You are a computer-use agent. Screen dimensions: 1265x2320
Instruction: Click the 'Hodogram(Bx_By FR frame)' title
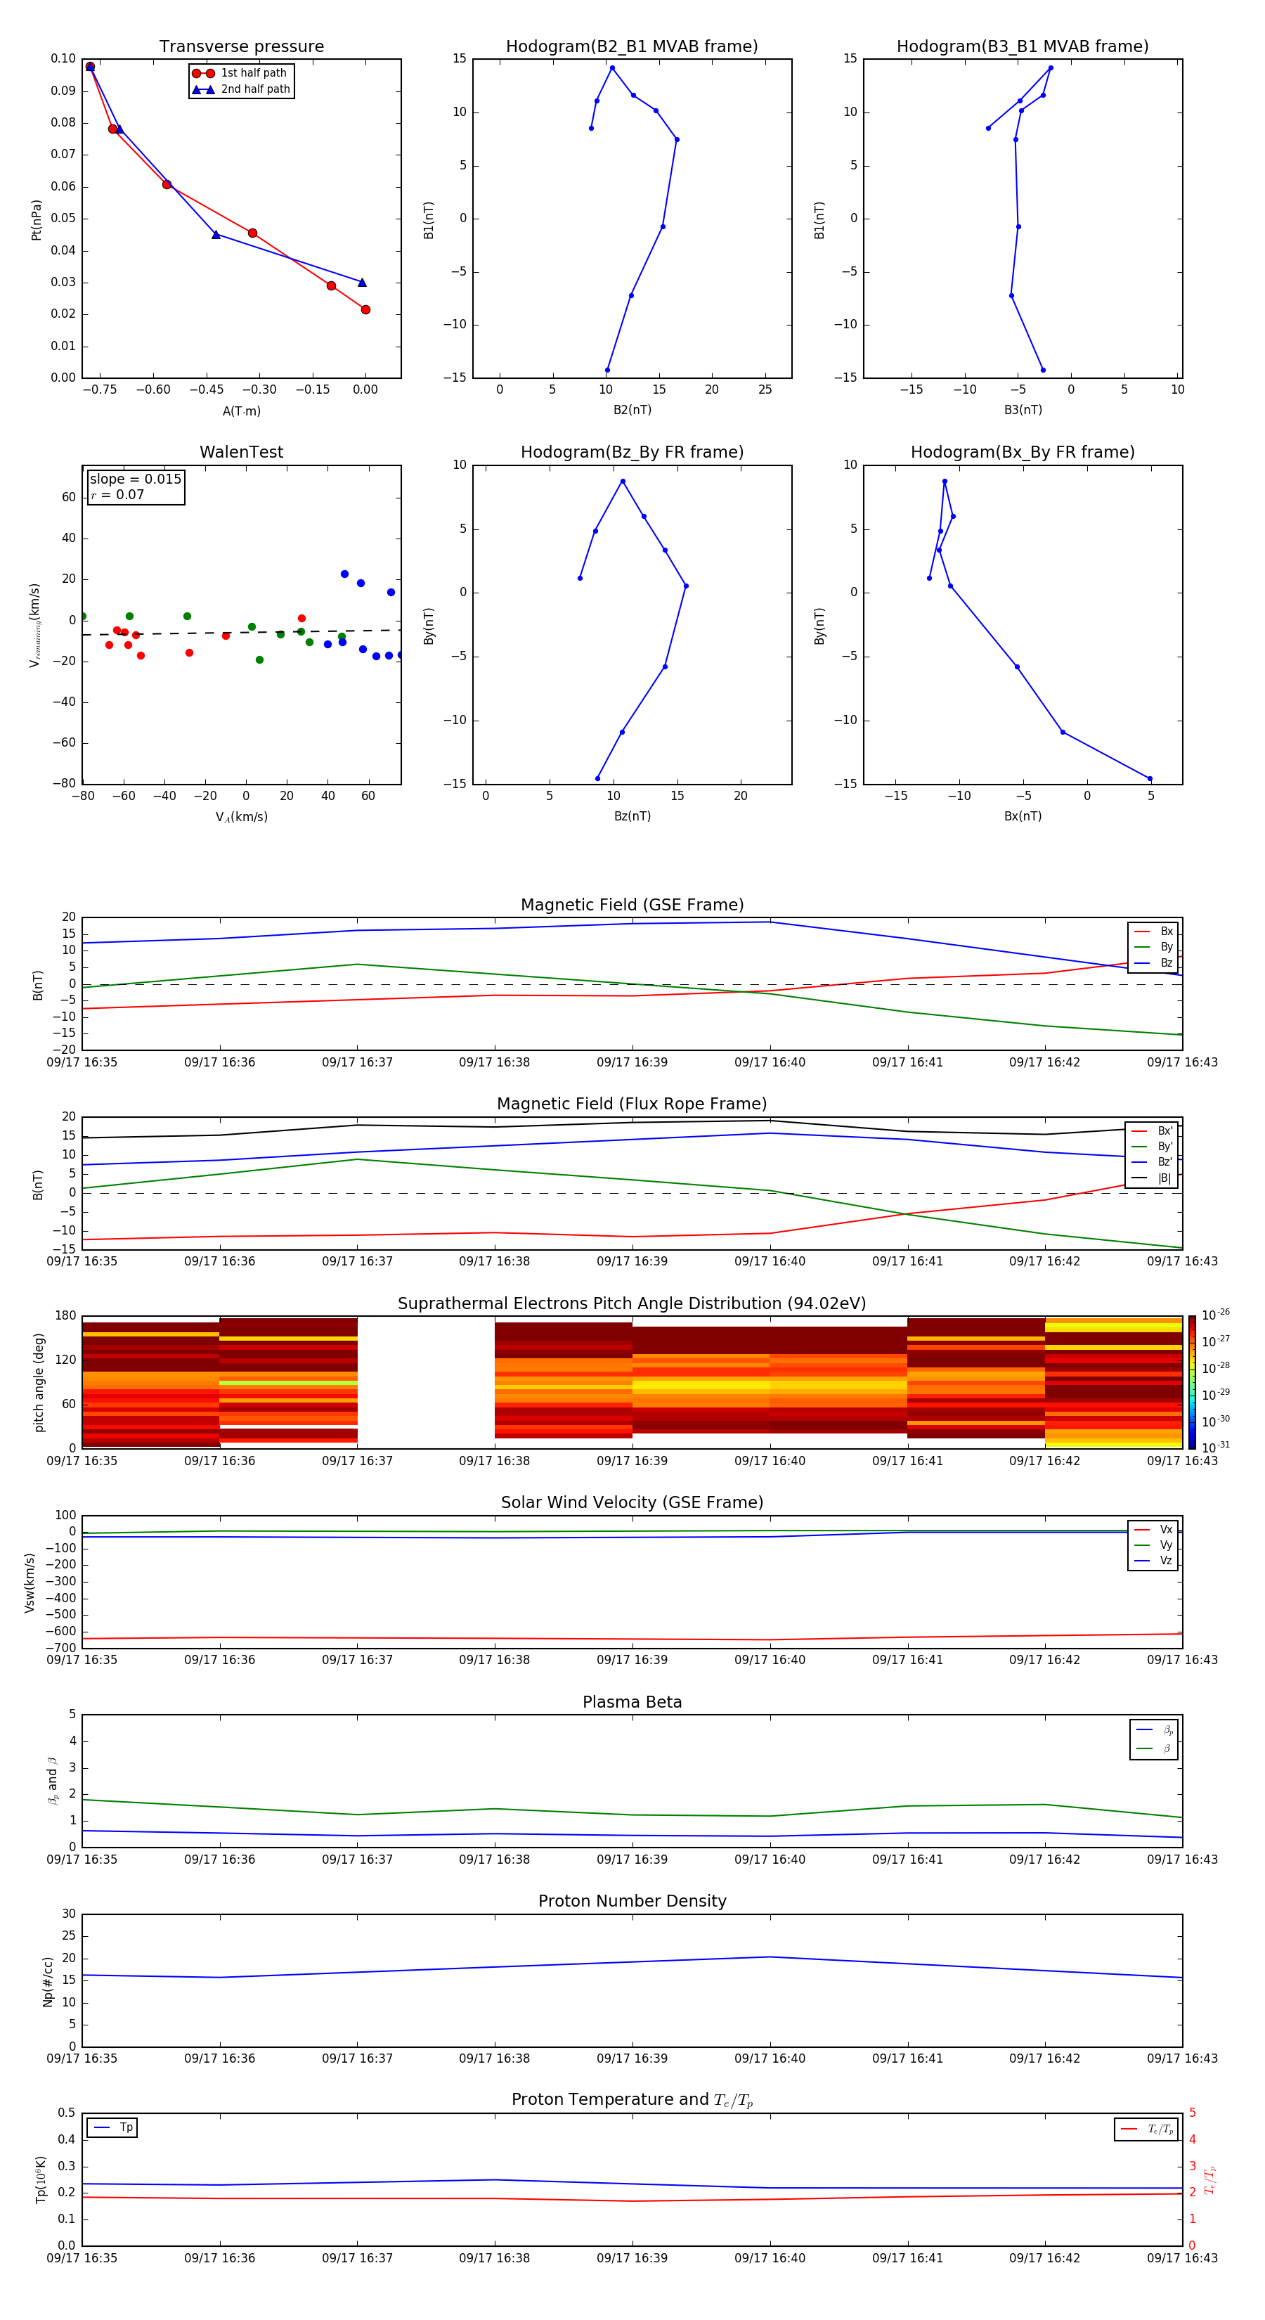pyautogui.click(x=1023, y=452)
